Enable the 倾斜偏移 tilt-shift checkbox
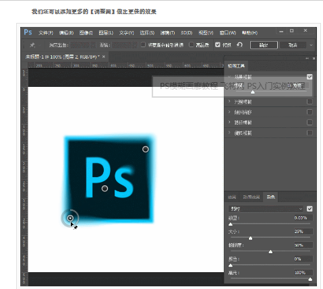 coord(310,112)
